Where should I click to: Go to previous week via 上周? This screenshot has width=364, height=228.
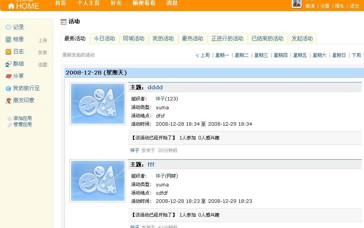[x=203, y=55]
